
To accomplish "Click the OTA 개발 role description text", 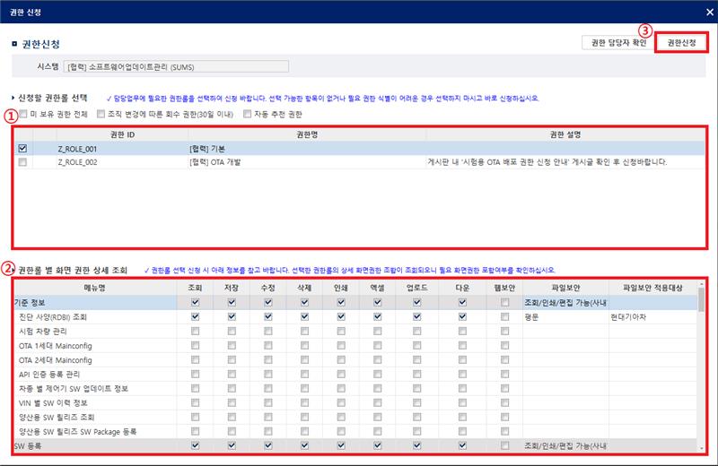I will [x=547, y=162].
